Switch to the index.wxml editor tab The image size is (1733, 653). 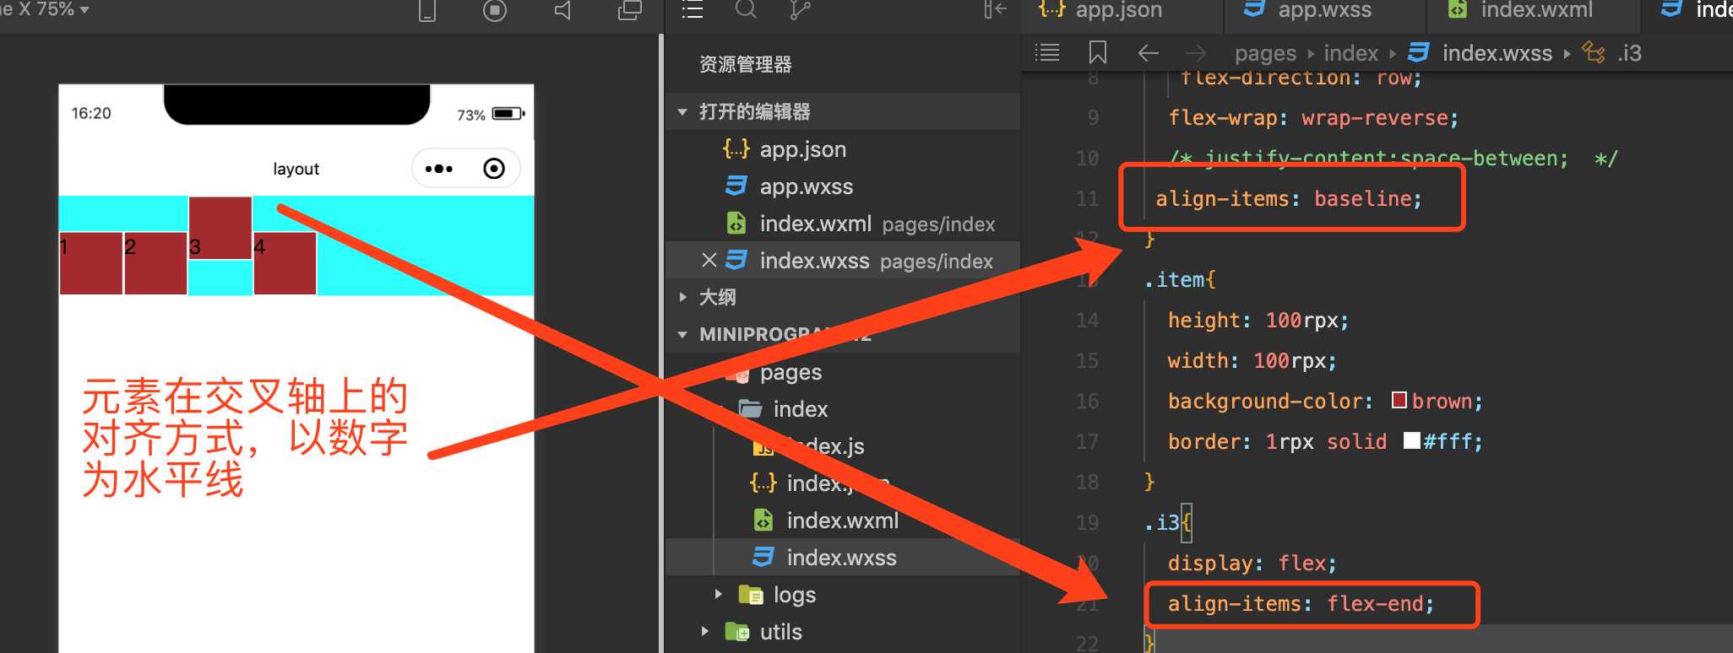pyautogui.click(x=1520, y=10)
